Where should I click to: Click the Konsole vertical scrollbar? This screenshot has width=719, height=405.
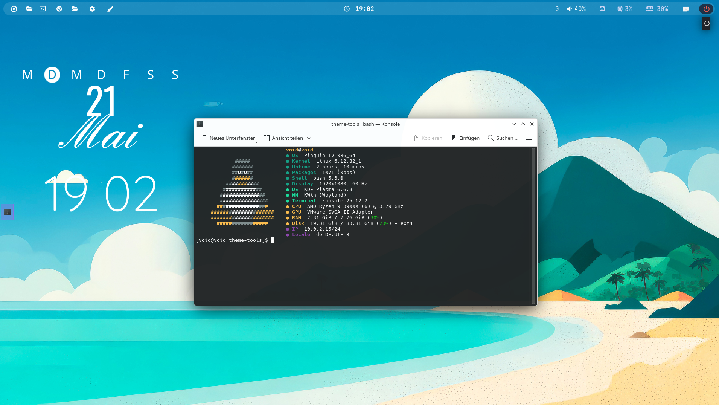[x=533, y=226]
